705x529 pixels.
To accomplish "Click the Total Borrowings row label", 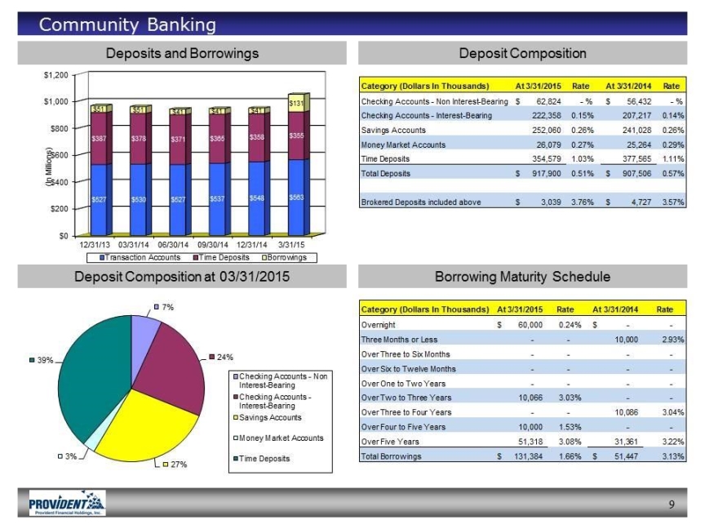I will pos(391,456).
